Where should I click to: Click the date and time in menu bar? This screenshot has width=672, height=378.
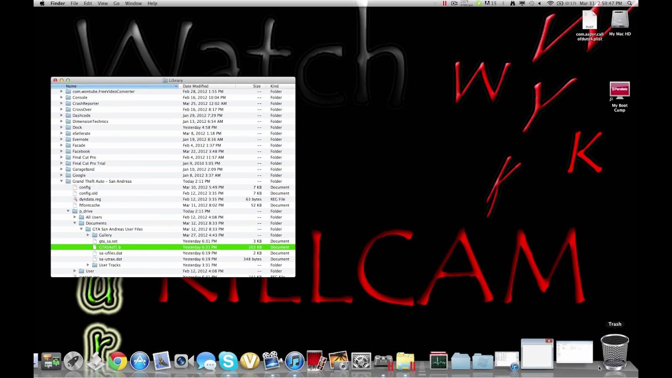coord(603,3)
